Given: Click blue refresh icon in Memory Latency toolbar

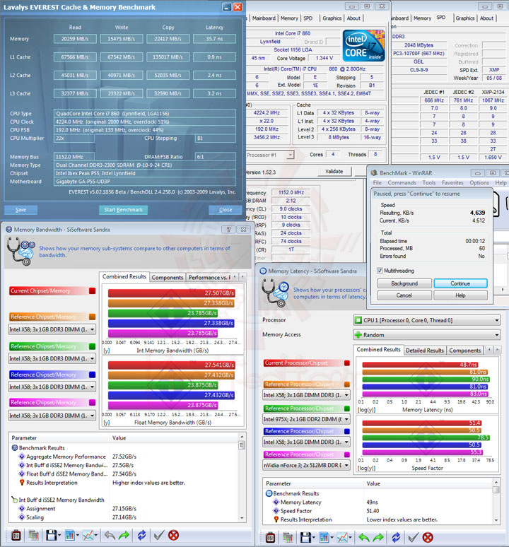Looking at the screenshot, I should [x=396, y=538].
